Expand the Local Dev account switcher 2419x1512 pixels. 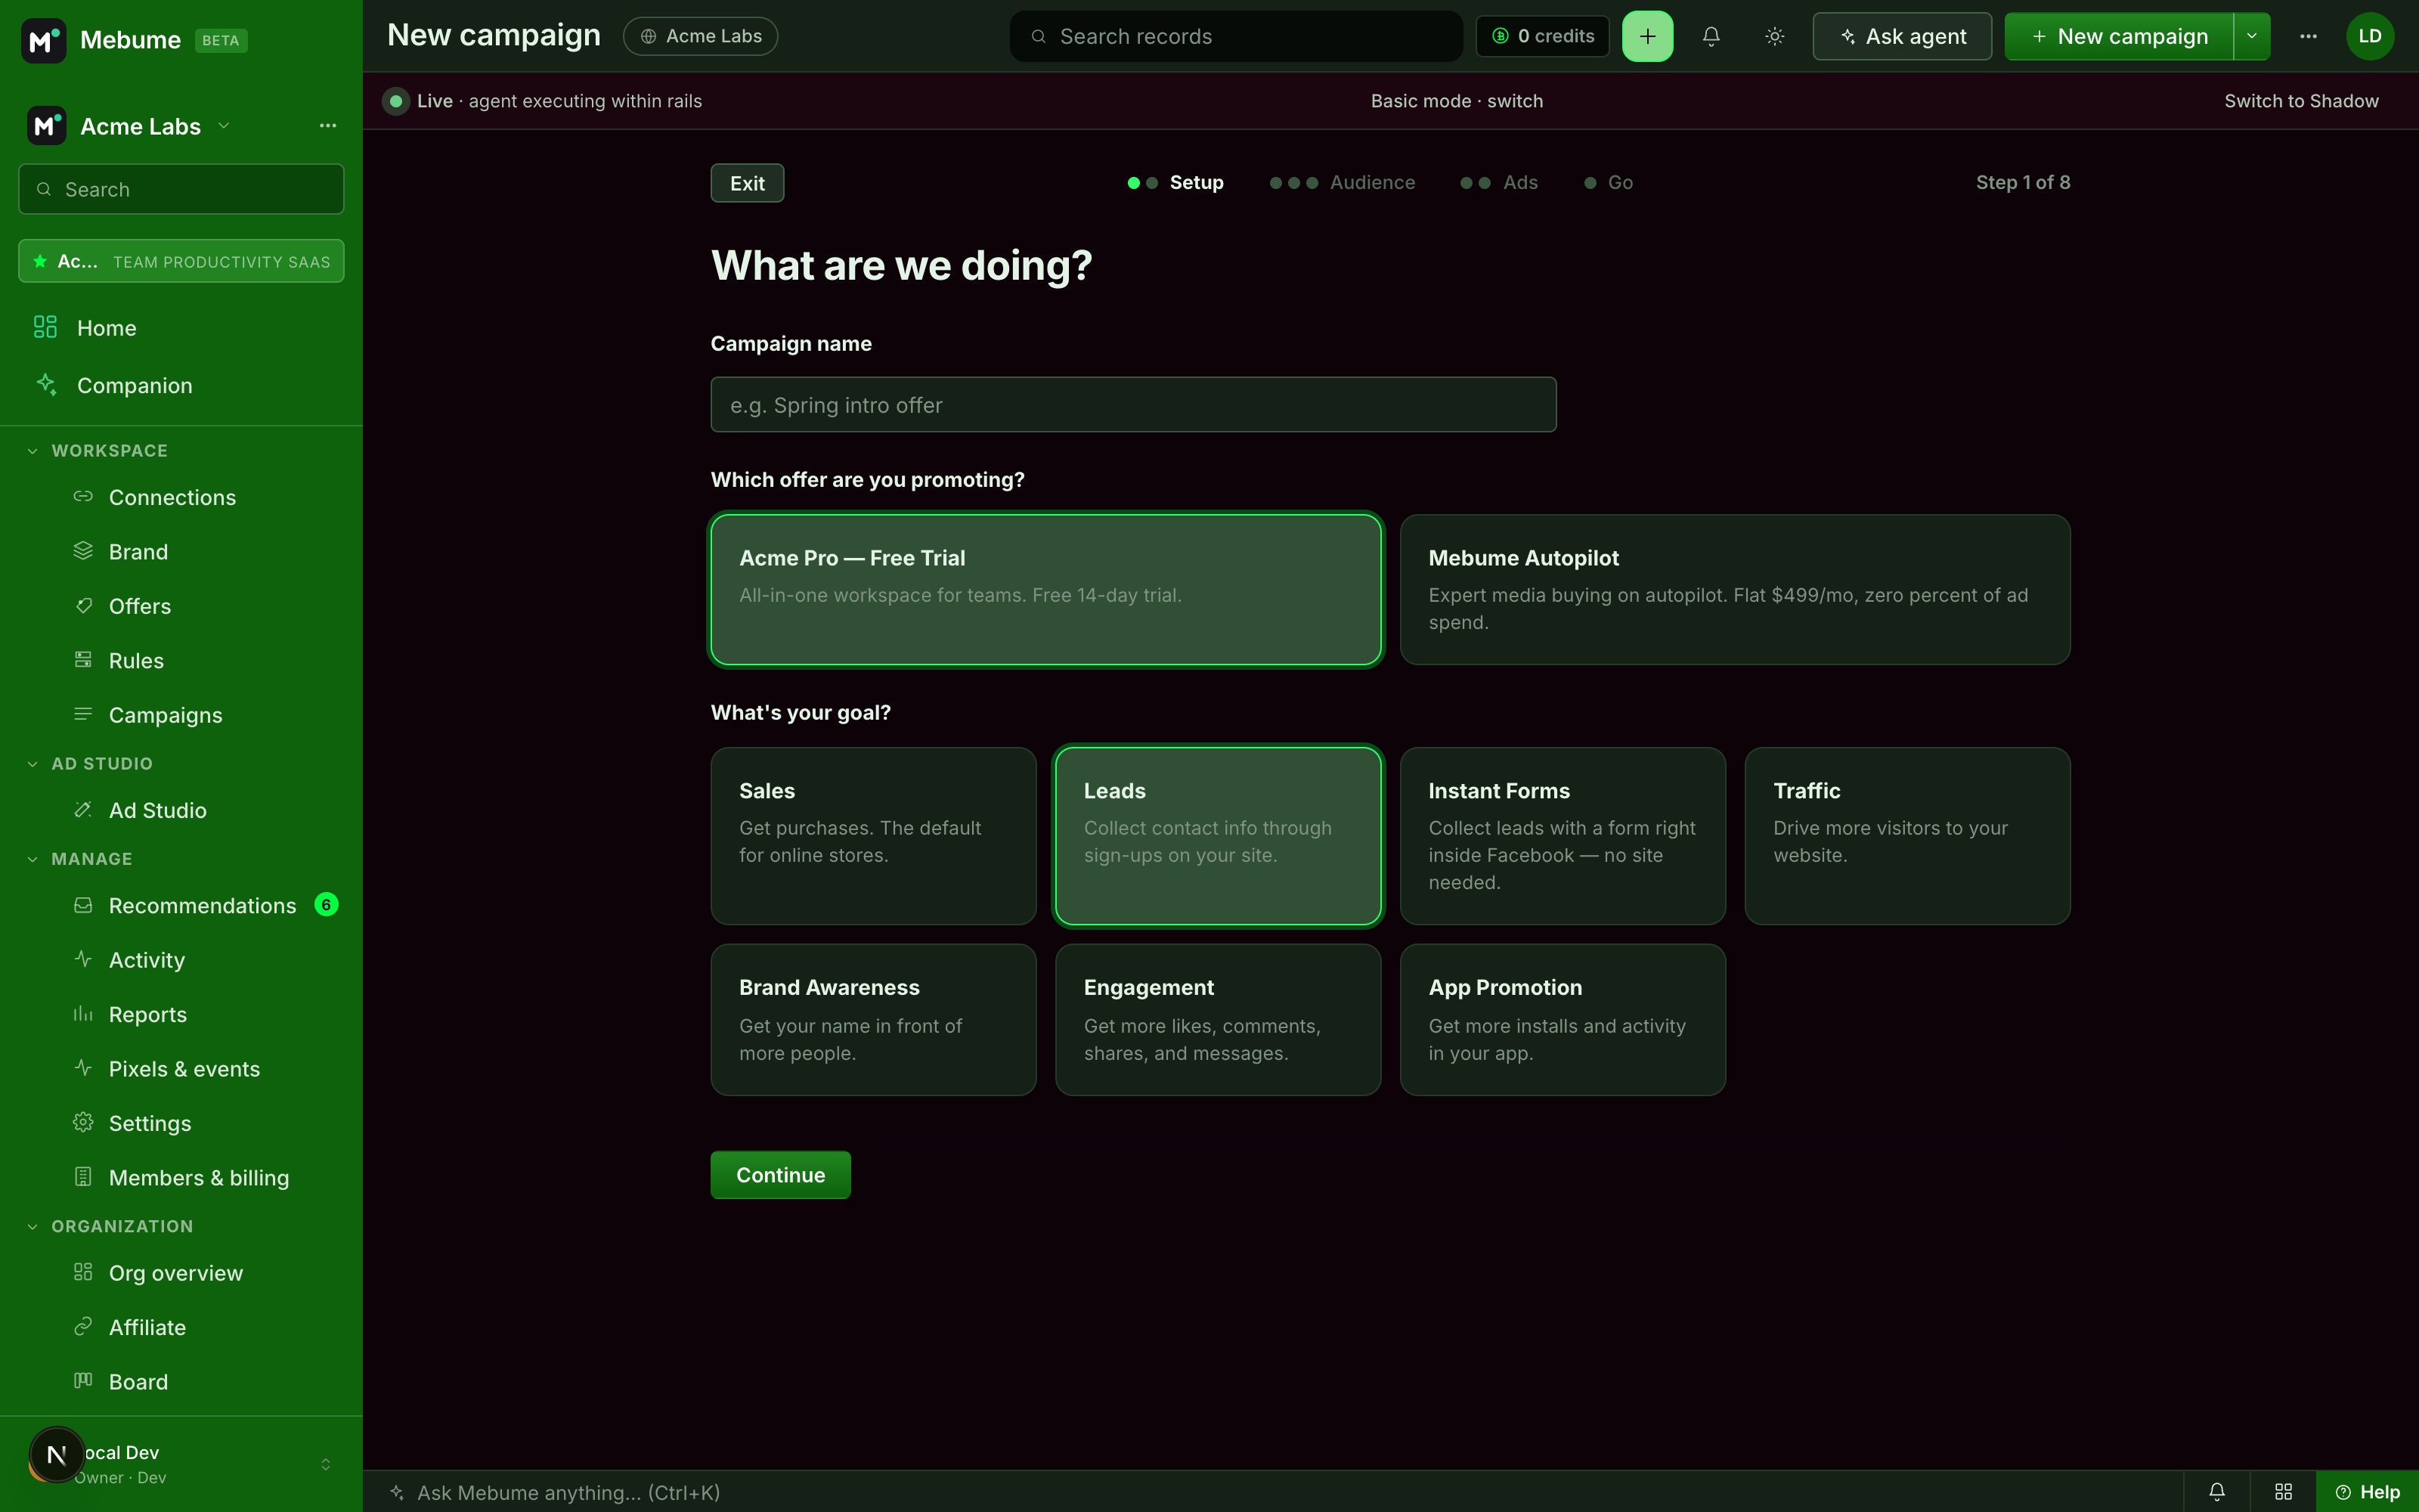click(325, 1464)
